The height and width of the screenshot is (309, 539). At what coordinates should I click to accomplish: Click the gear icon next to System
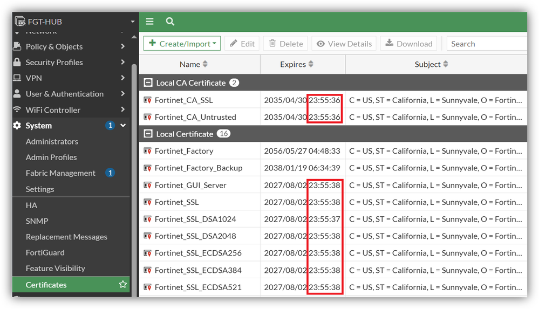17,126
